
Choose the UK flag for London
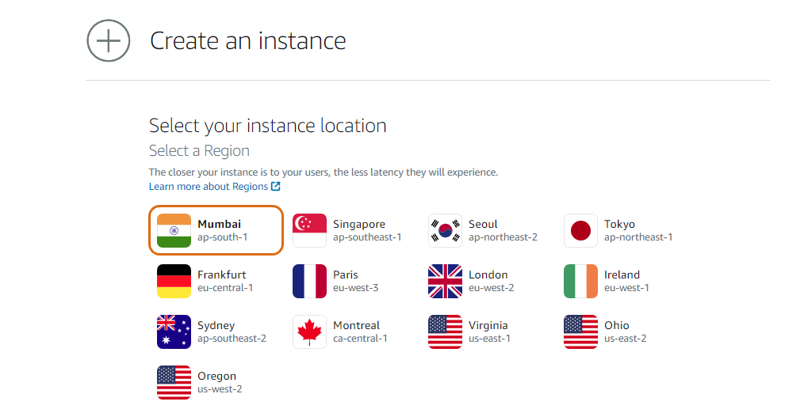tap(445, 281)
